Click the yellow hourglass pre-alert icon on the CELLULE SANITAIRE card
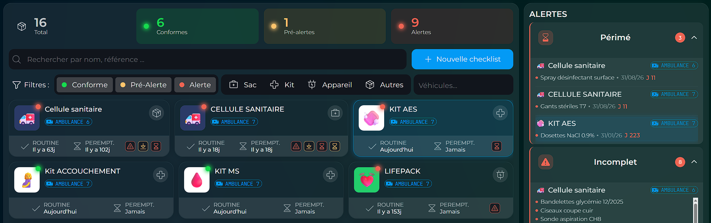The height and width of the screenshot is (223, 711). (335, 146)
